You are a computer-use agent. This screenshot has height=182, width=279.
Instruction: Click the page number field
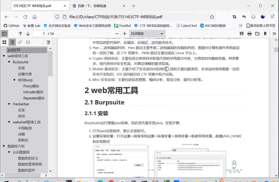pyautogui.click(x=39, y=34)
